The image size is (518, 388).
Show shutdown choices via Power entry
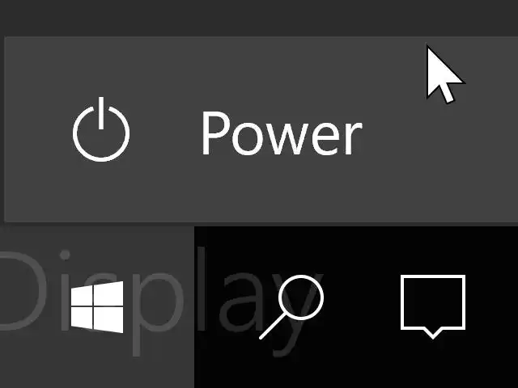tap(261, 129)
